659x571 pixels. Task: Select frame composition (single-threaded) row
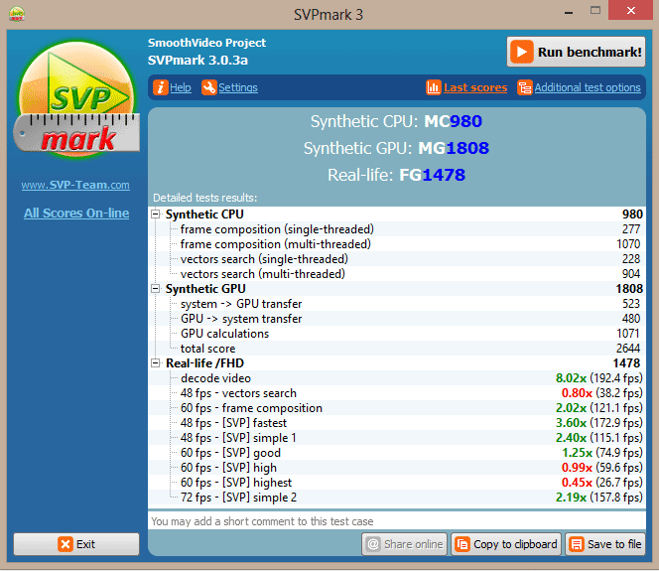coord(397,229)
